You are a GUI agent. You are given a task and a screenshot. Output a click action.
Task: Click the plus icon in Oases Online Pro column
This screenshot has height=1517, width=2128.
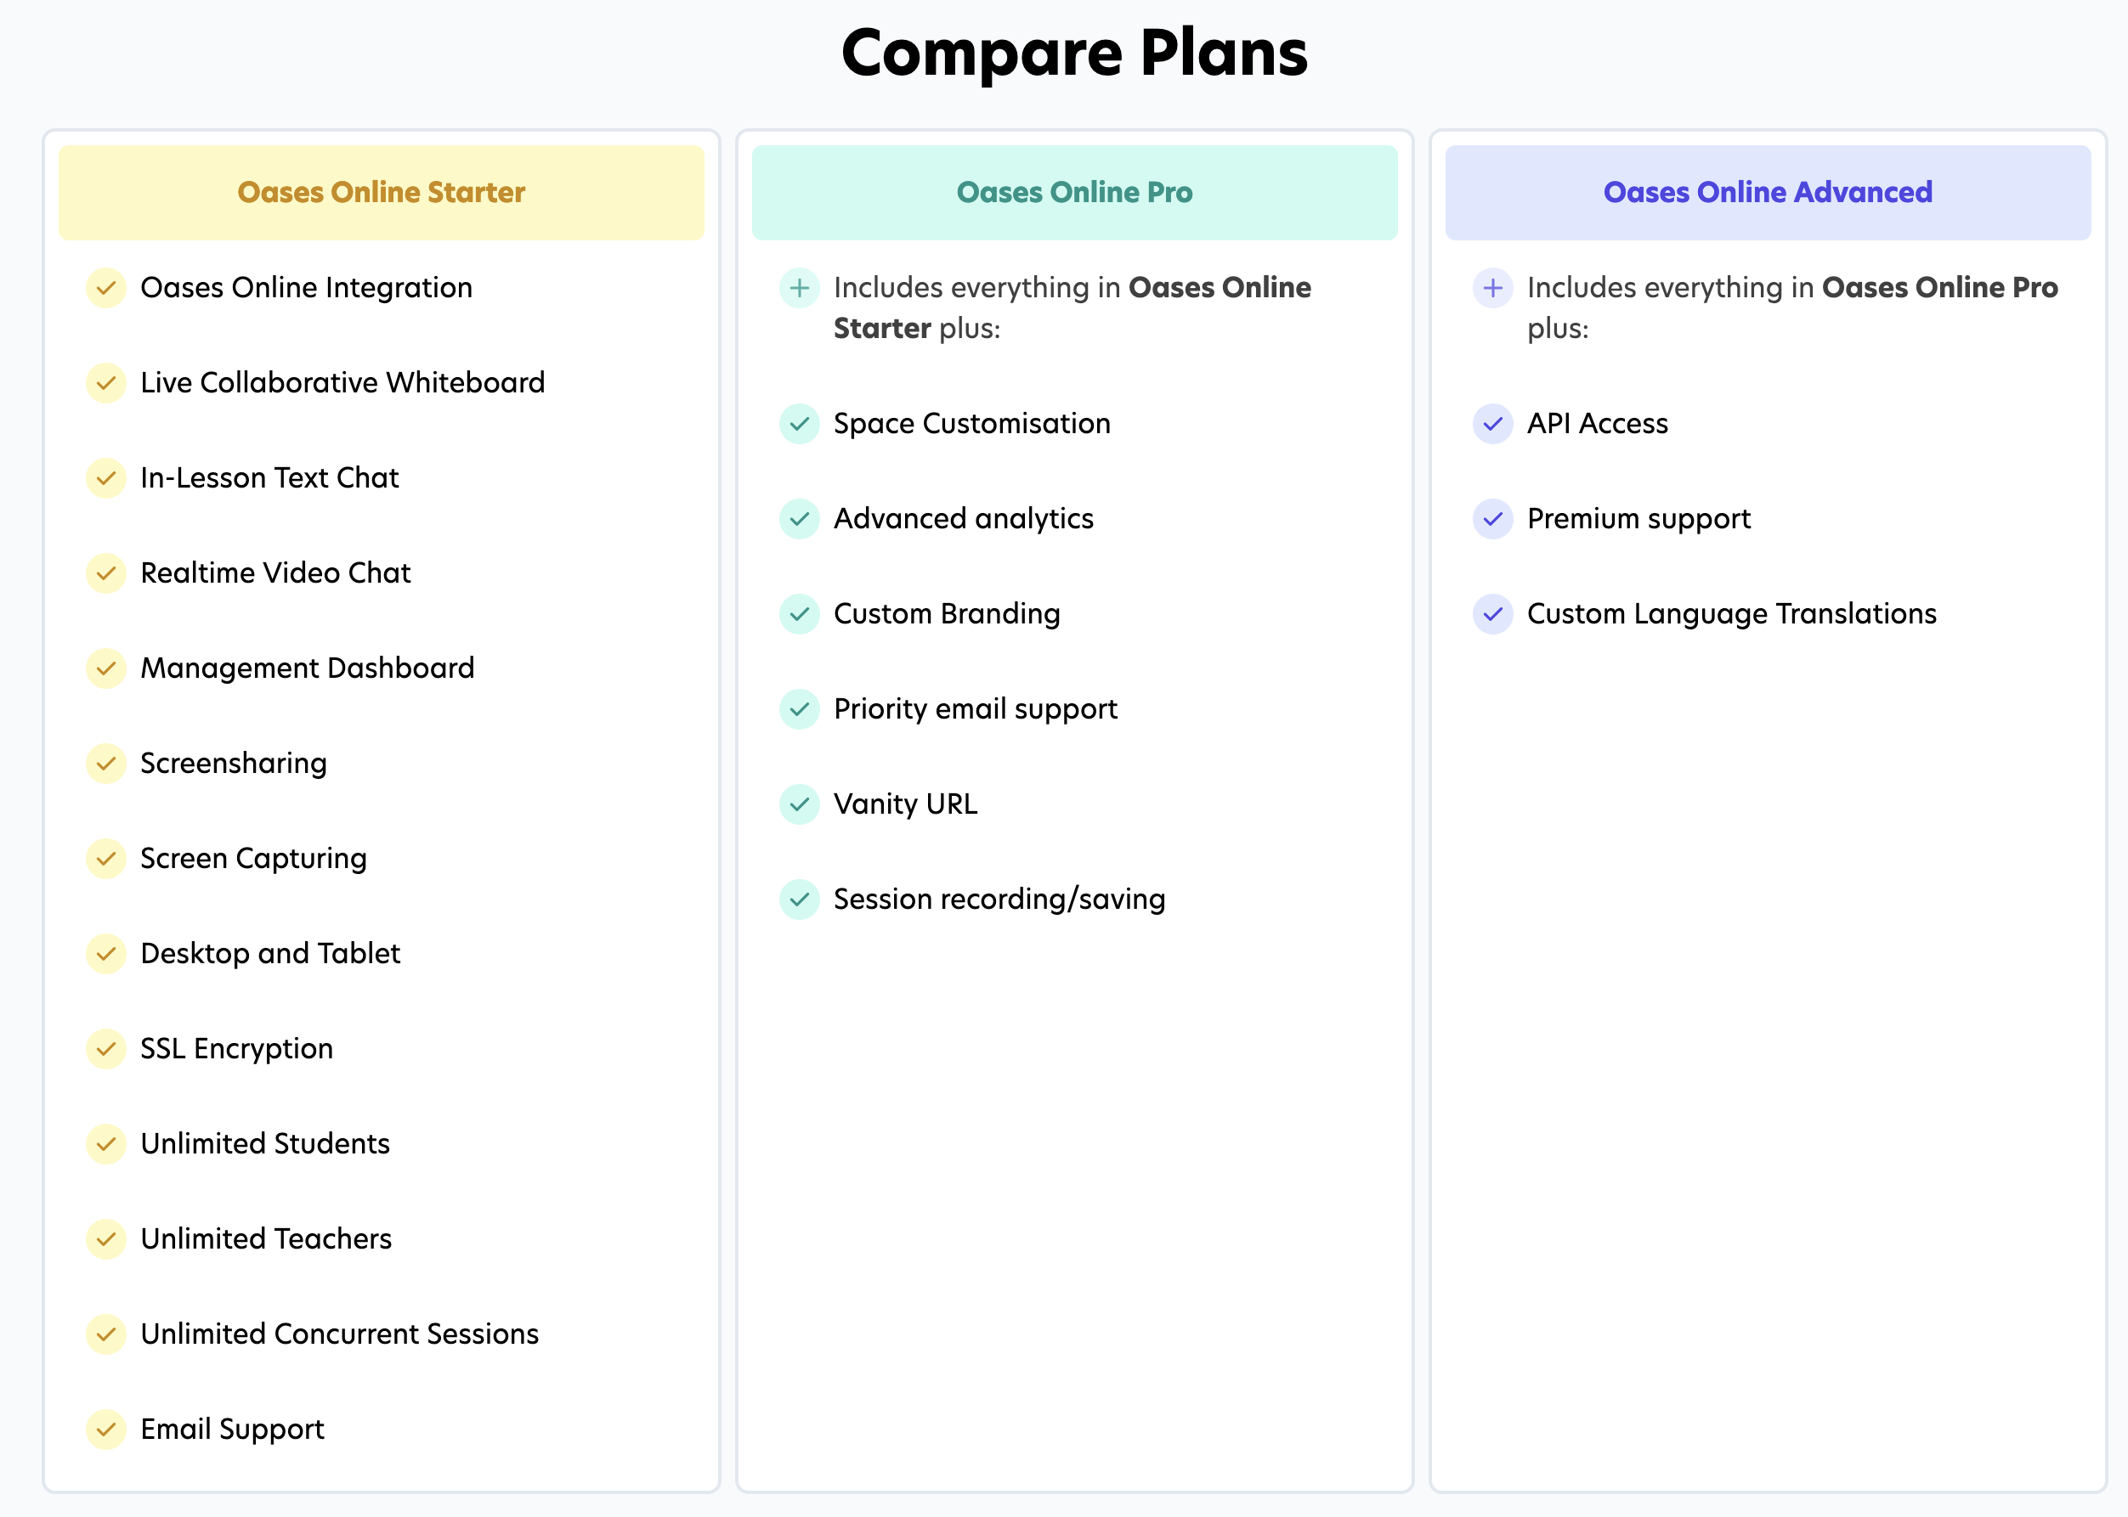(x=799, y=288)
